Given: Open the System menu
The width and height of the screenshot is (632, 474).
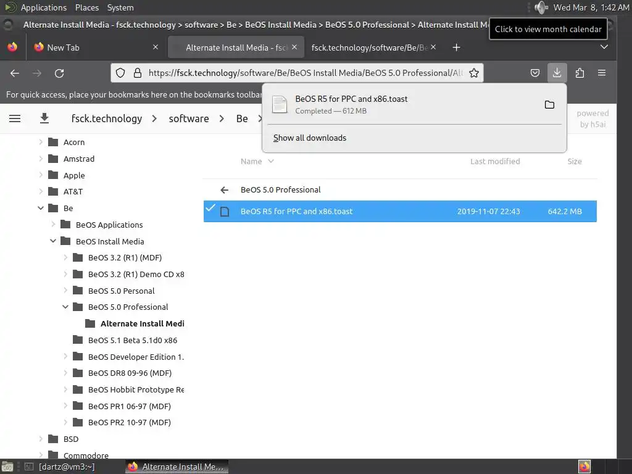Looking at the screenshot, I should (120, 7).
